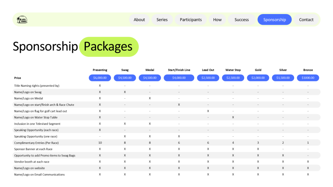
Task: Open the Contact page link
Action: coord(306,20)
